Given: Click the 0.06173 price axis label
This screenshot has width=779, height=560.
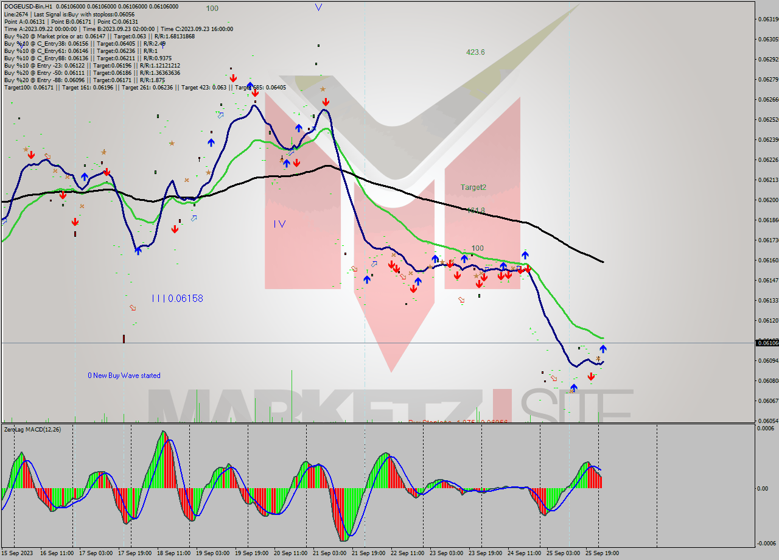Looking at the screenshot, I should point(769,240).
